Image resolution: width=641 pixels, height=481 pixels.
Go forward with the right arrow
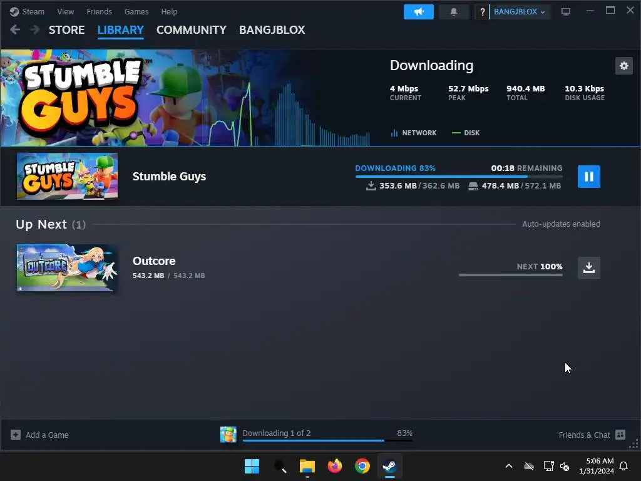35,29
